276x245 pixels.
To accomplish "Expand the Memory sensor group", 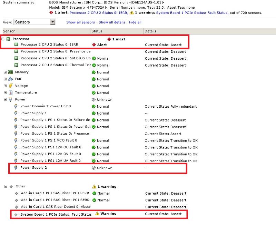I will (5, 72).
